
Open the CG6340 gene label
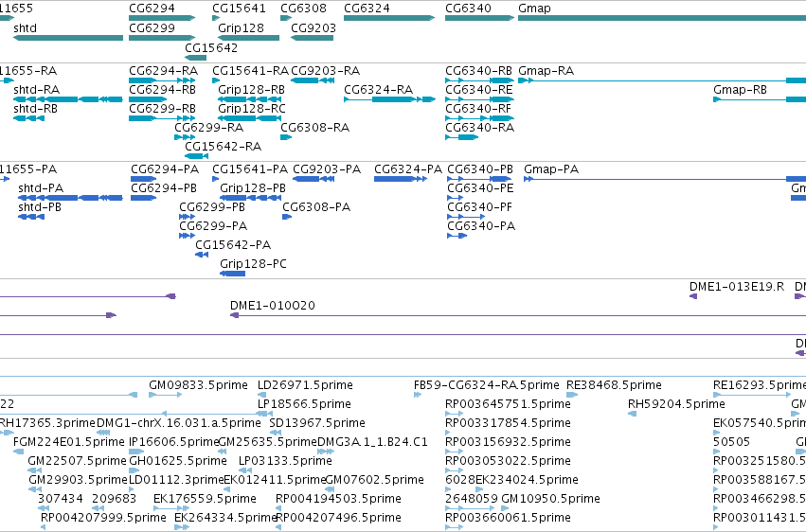click(x=468, y=9)
